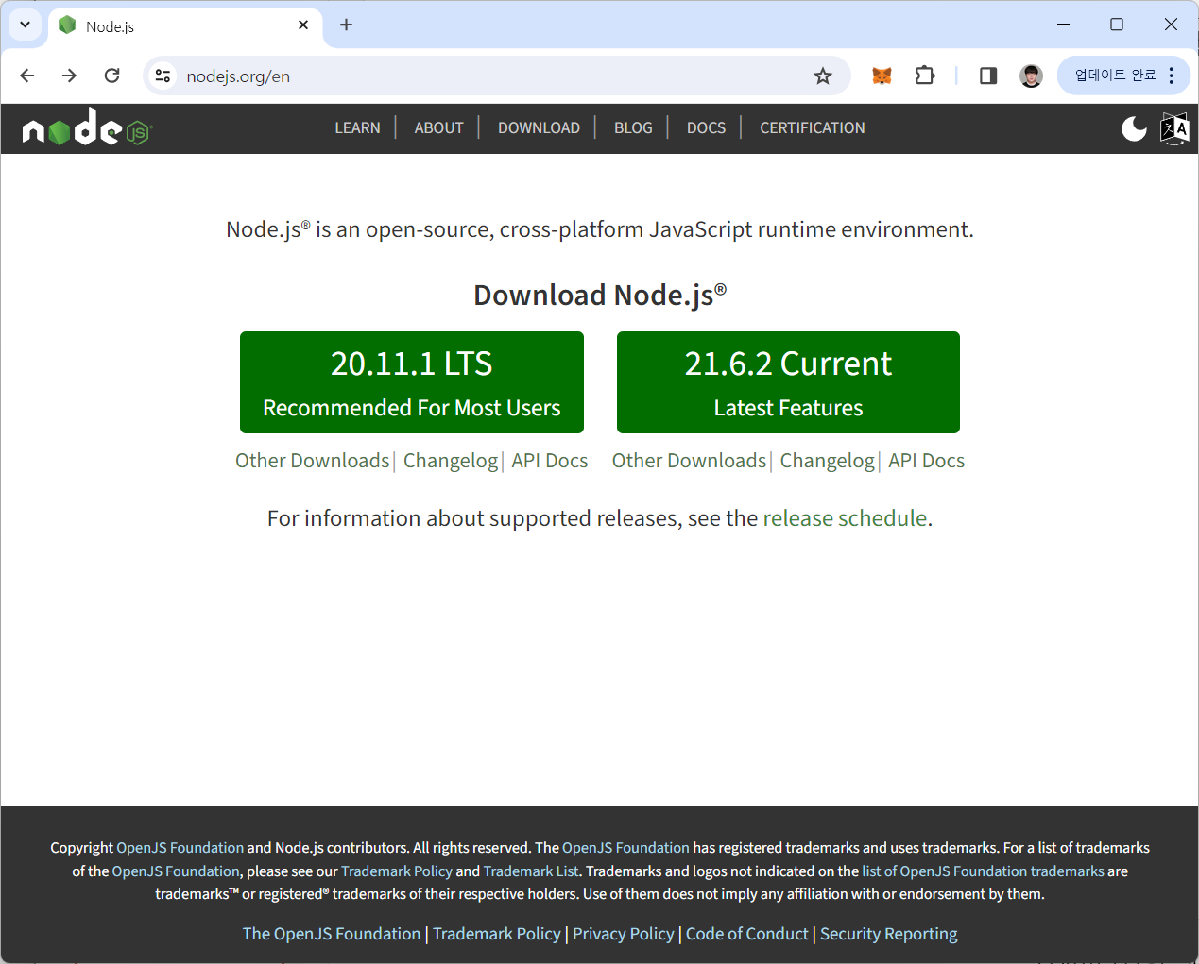This screenshot has height=964, width=1199.
Task: Open Trademark List link
Action: pos(531,871)
